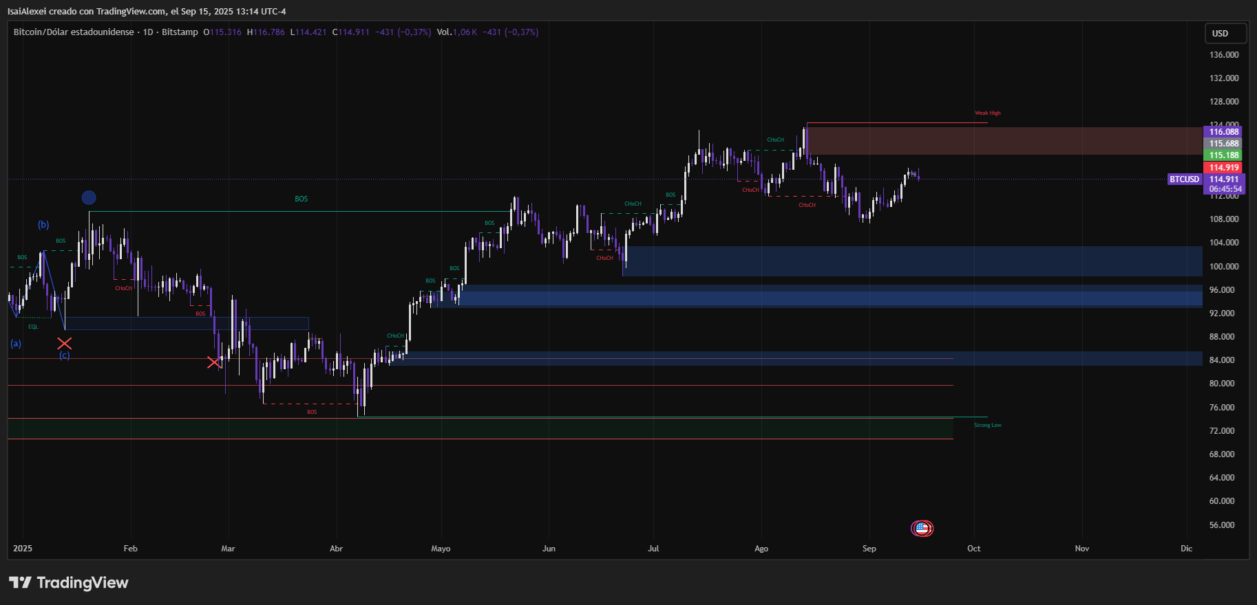This screenshot has height=605, width=1257.
Task: Click the TradingView logo at bottom left
Action: 69,582
